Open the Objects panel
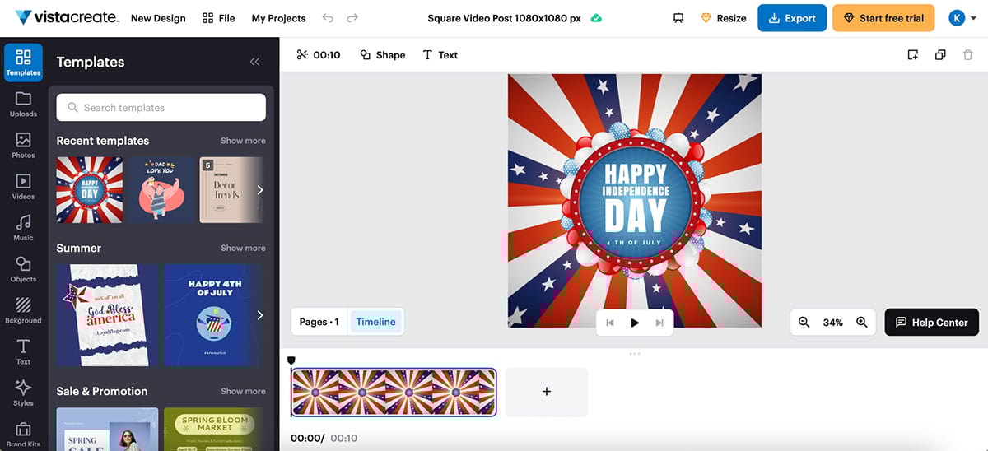The height and width of the screenshot is (451, 988). pos(23,269)
